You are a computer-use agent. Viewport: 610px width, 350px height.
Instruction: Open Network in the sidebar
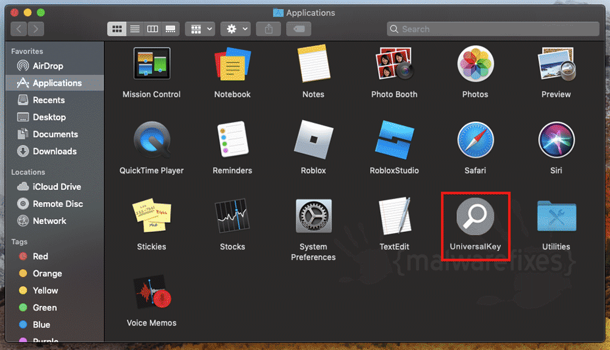[55, 221]
